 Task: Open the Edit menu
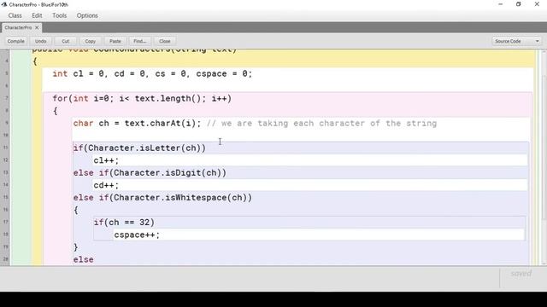click(x=37, y=15)
